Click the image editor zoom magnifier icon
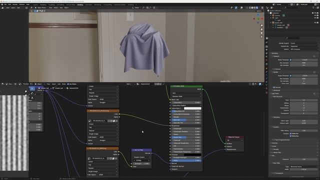Screen dimensions: 320x180 (x=25, y=91)
